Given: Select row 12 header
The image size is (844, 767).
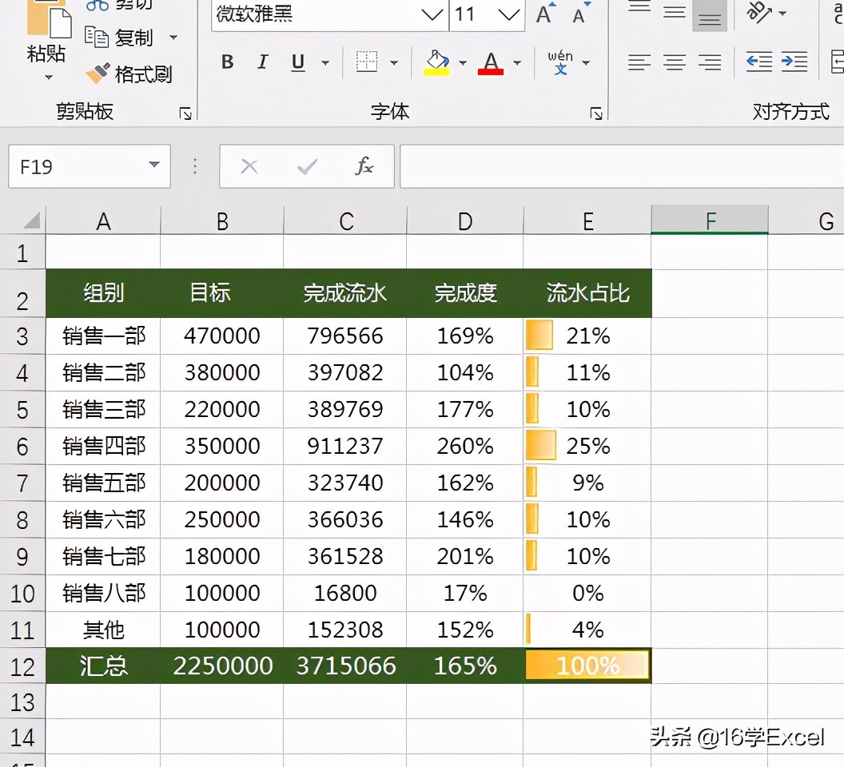Looking at the screenshot, I should pyautogui.click(x=22, y=667).
